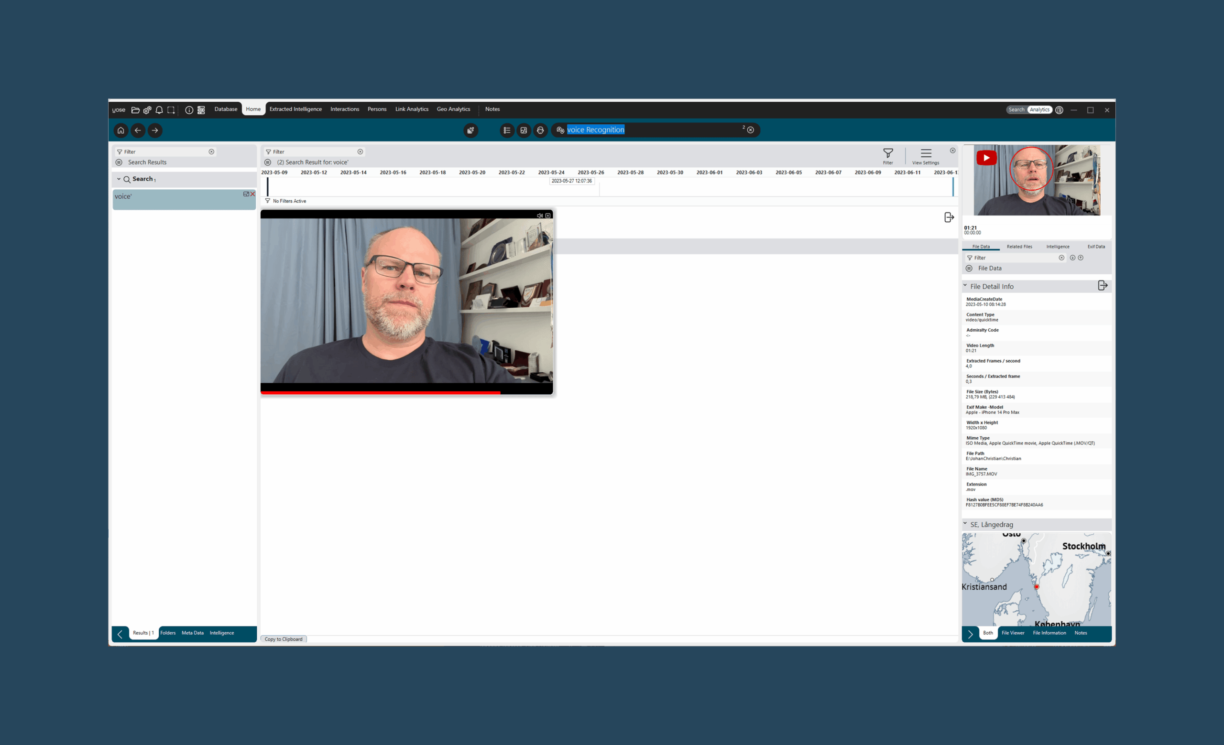Screen dimensions: 1224x745
Task: Collapse the Search results tree group
Action: [x=119, y=179]
